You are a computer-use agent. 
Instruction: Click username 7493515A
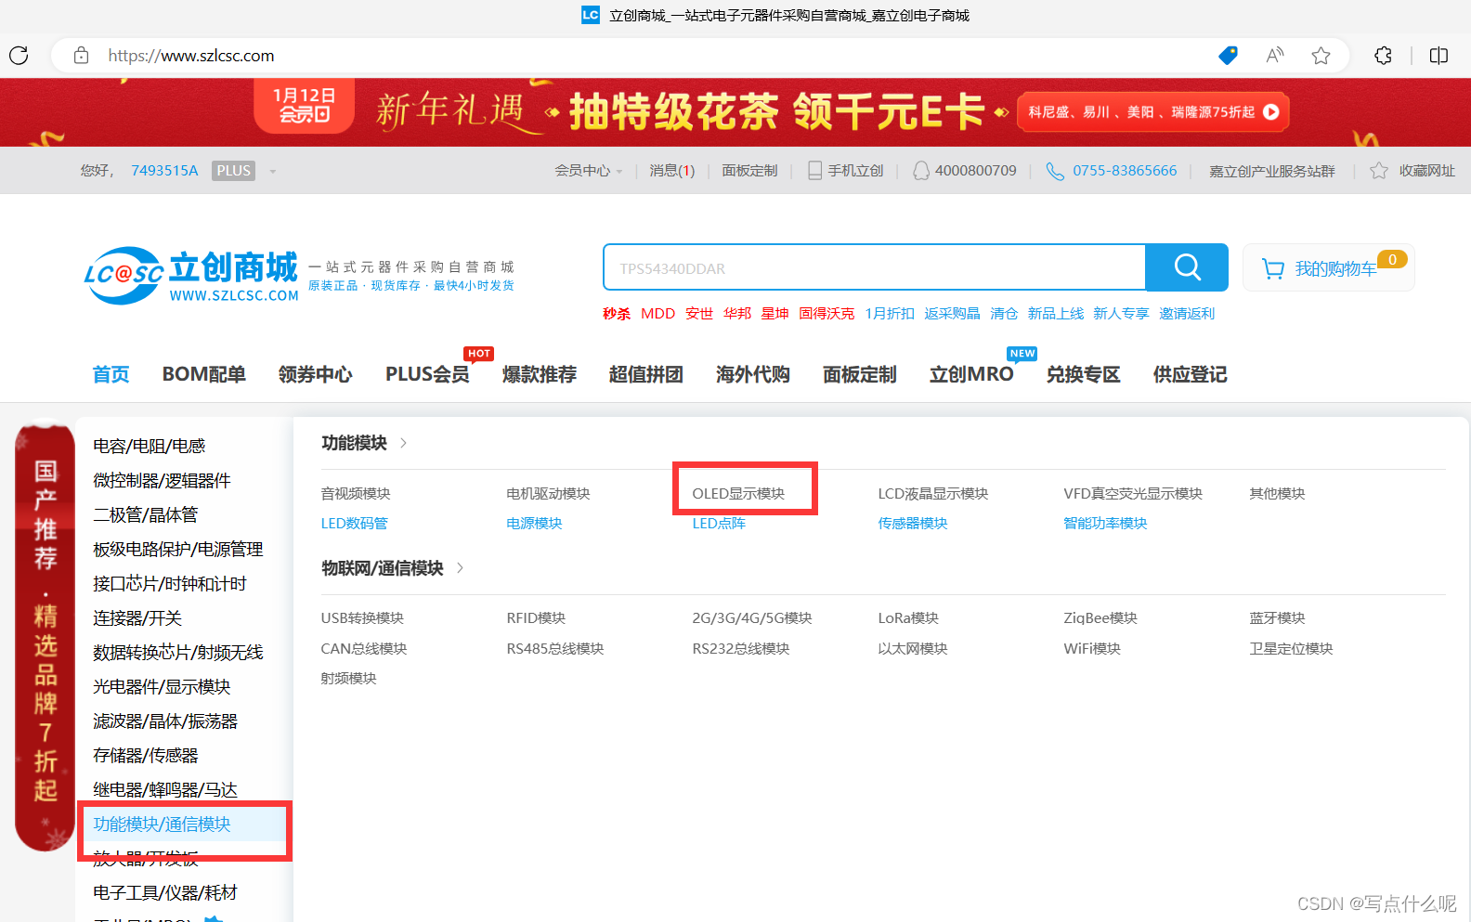pyautogui.click(x=164, y=171)
